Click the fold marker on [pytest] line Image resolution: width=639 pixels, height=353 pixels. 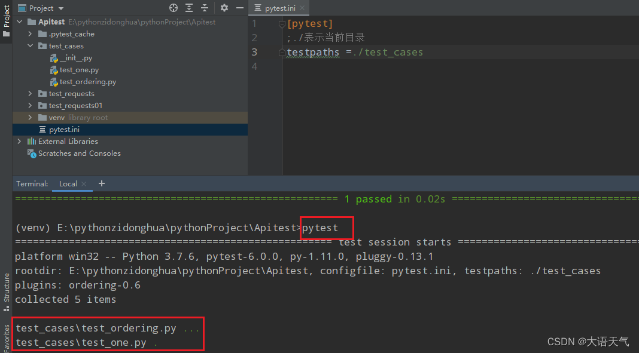(282, 24)
